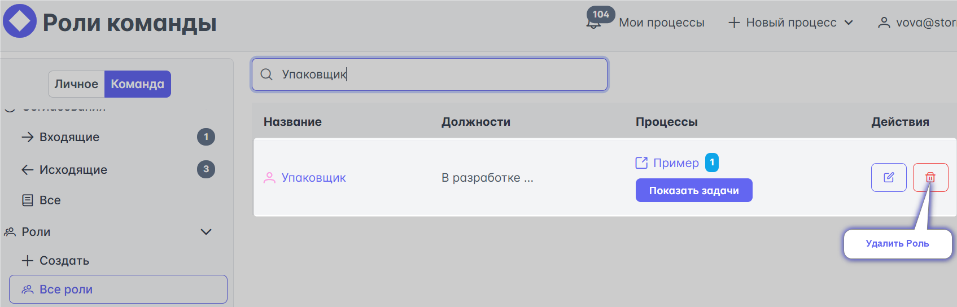957x307 pixels.
Task: Open the Новый процесс dropdown
Action: click(x=790, y=23)
